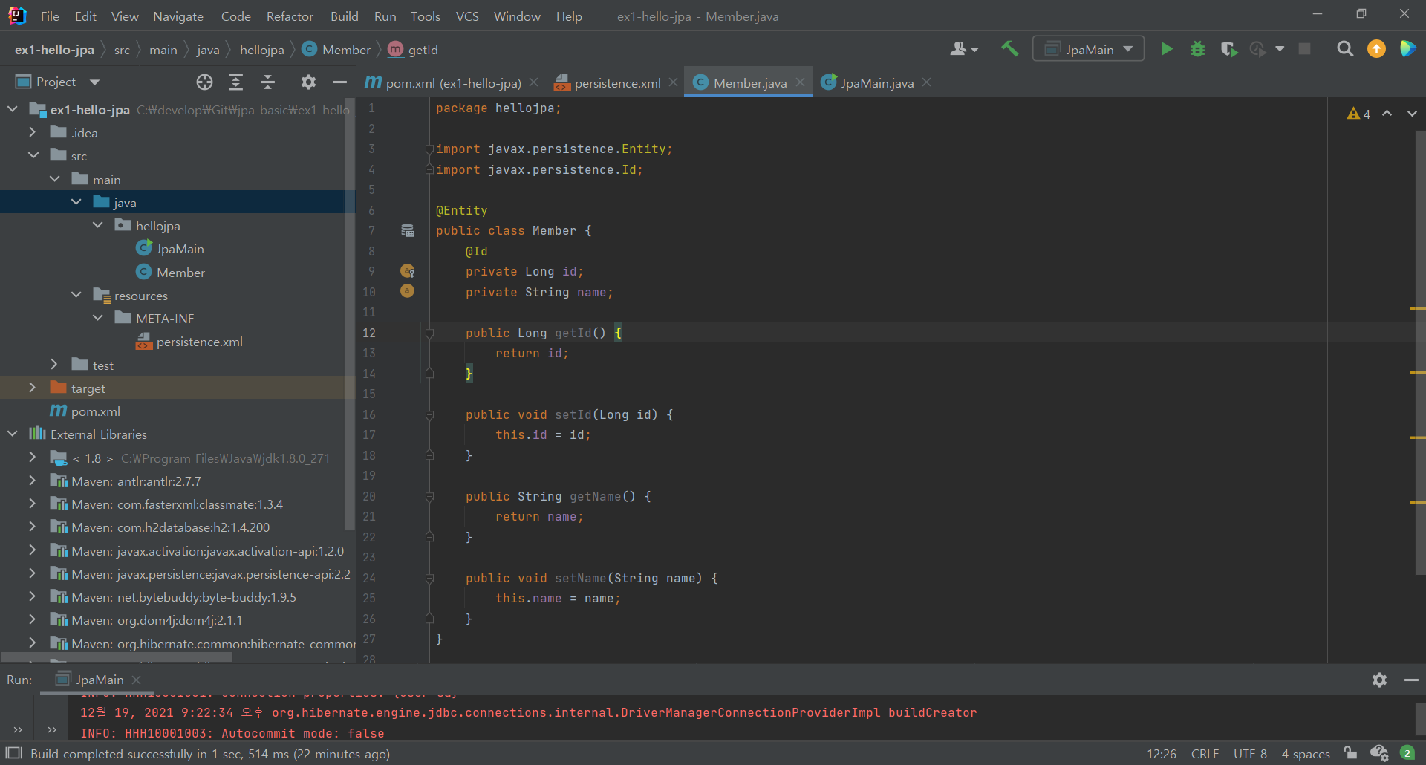The width and height of the screenshot is (1426, 765).
Task: Expand Maven com.h2database:h2:1.4.200 library
Action: click(33, 527)
